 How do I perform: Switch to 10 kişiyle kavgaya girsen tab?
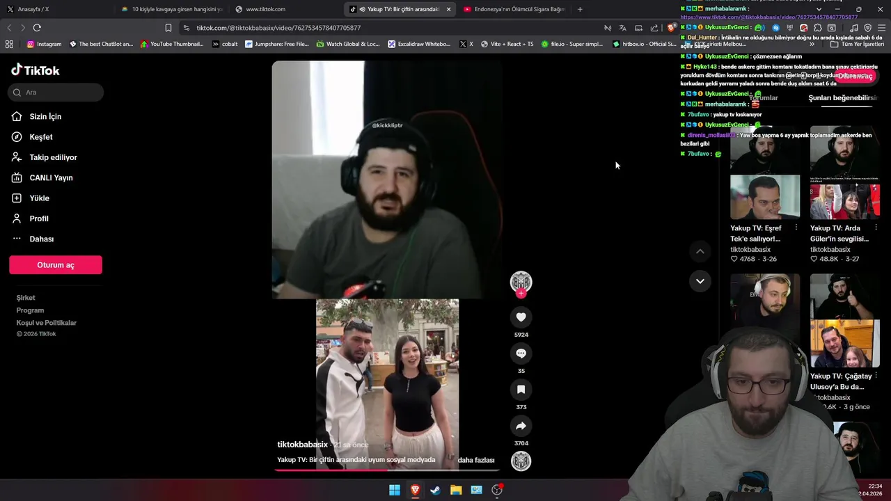(x=171, y=9)
